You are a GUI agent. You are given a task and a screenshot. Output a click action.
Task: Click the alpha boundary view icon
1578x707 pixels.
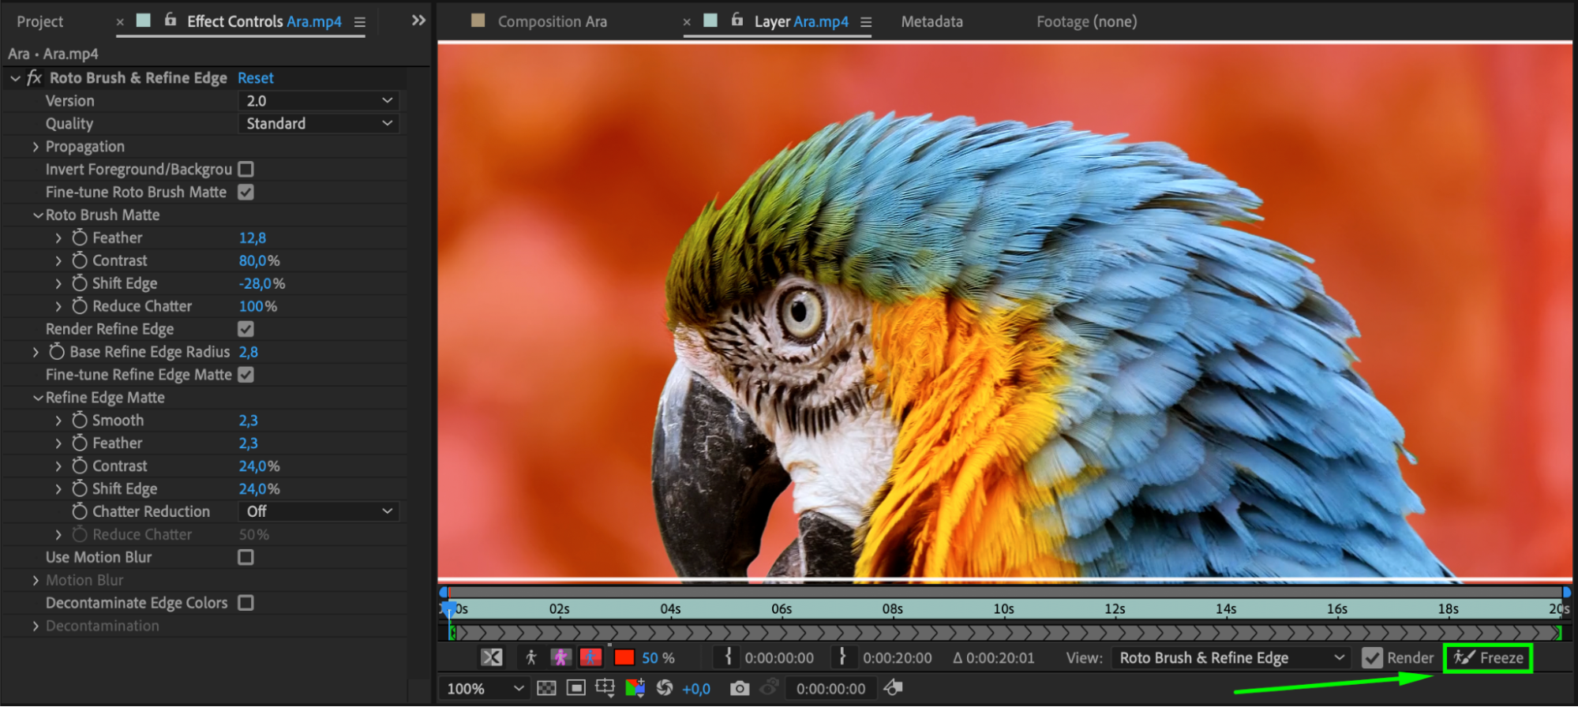[560, 657]
